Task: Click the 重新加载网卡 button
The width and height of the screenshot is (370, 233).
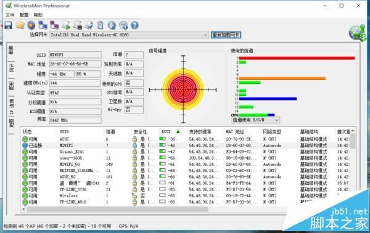Action: 226,35
